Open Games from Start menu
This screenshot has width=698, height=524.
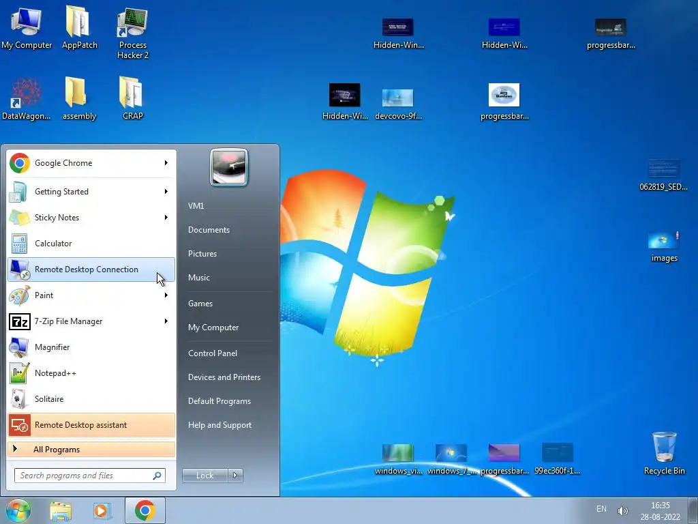200,304
